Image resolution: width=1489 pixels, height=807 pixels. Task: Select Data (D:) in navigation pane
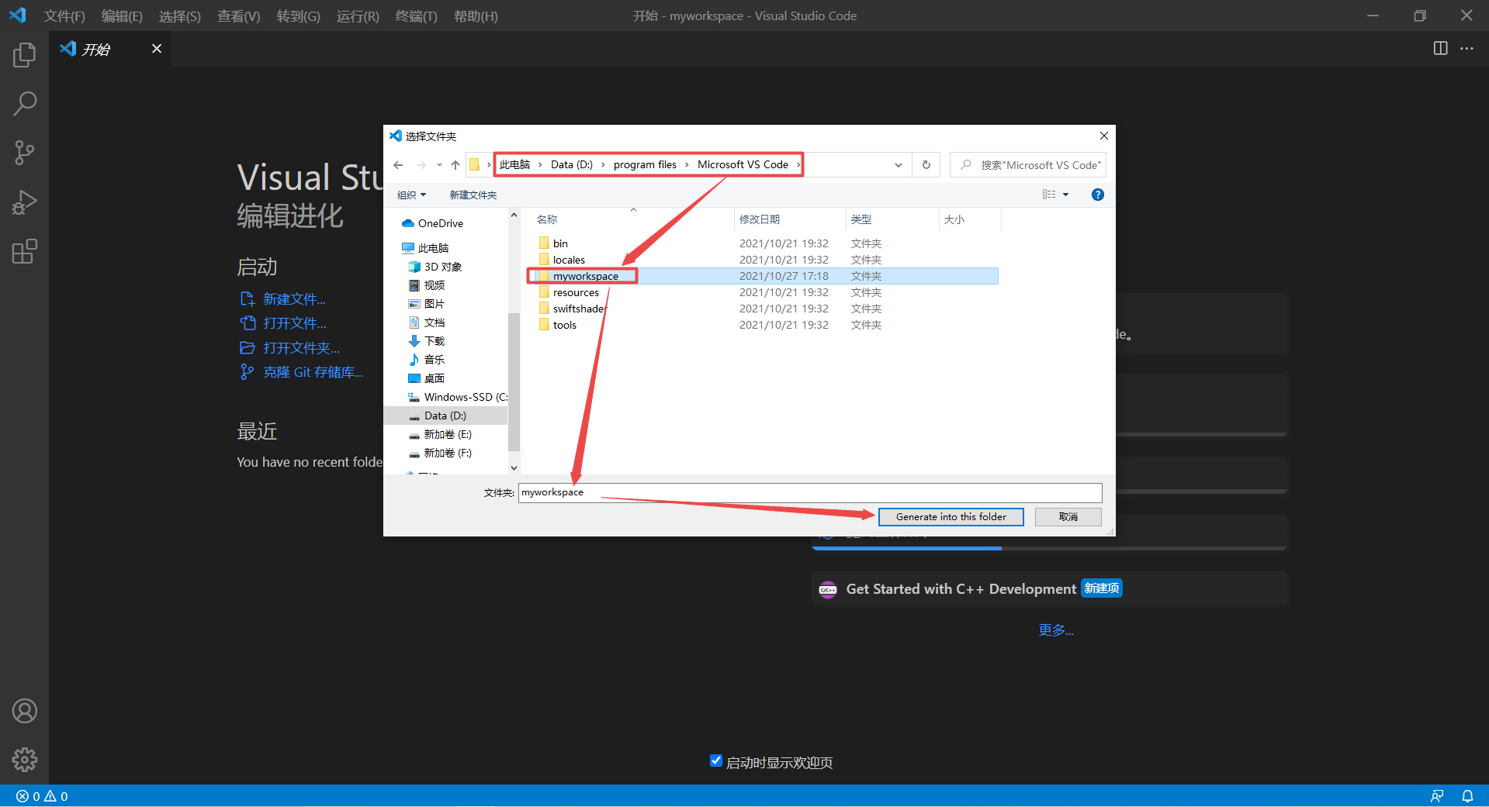click(445, 416)
